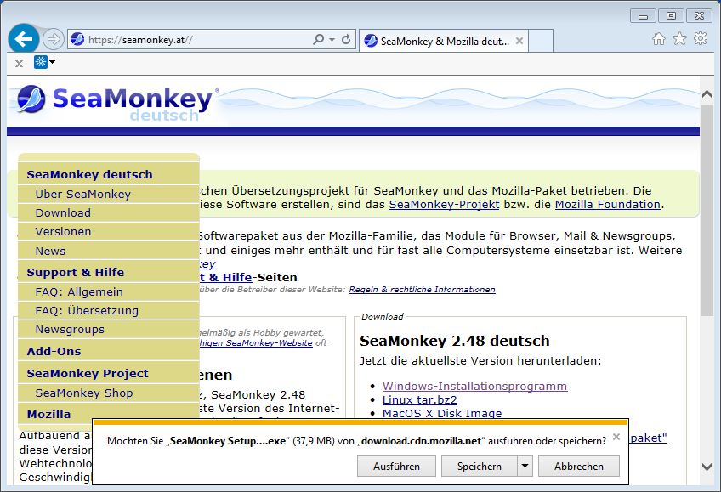Open FAQ: Allgemein menu entry
721x492 pixels.
tap(79, 292)
